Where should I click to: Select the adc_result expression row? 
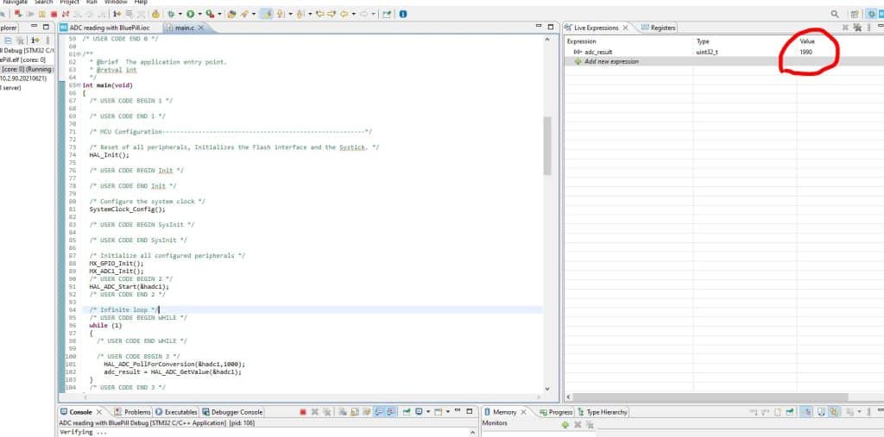tap(724, 52)
